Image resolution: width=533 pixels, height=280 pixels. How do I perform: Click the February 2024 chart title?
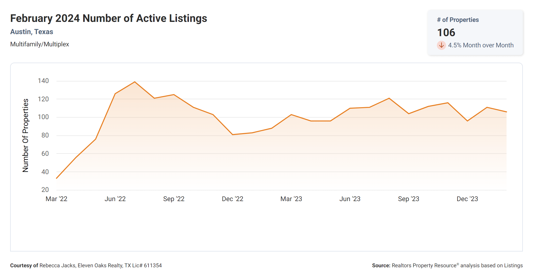109,19
